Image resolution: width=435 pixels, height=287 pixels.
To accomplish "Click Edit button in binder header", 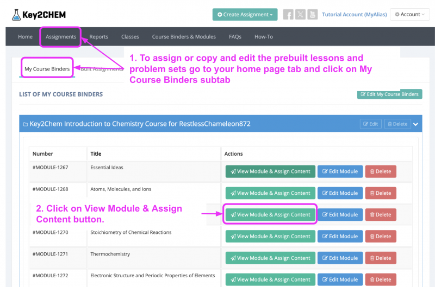I will (370, 124).
